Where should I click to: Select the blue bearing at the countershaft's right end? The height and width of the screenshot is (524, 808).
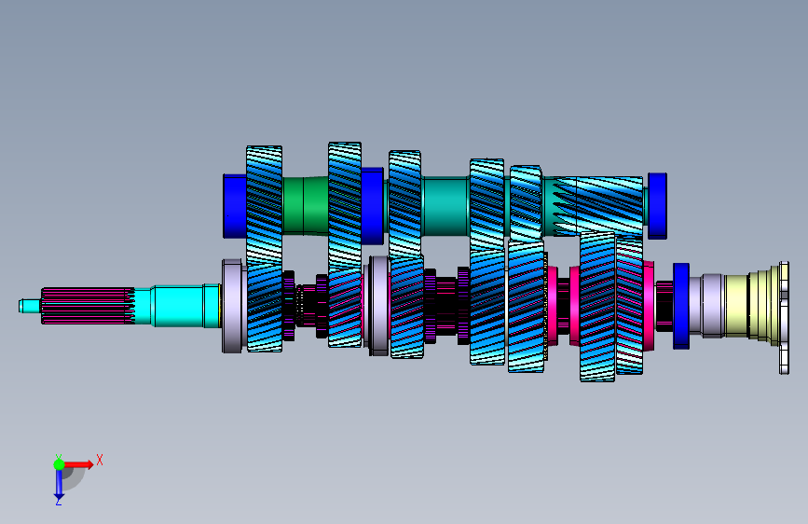click(x=657, y=206)
